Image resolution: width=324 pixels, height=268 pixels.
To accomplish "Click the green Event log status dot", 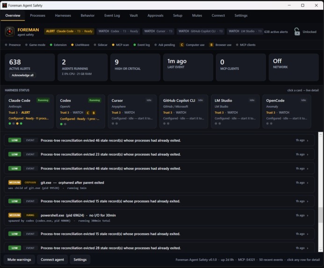I will [x=135, y=45].
